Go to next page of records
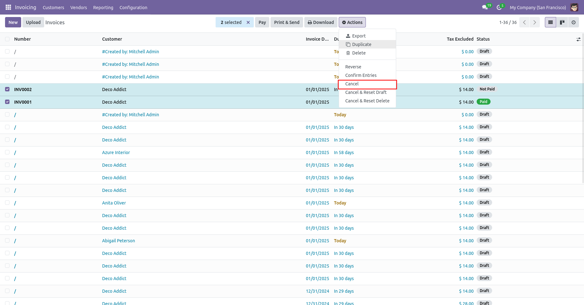This screenshot has width=584, height=305. [x=534, y=22]
